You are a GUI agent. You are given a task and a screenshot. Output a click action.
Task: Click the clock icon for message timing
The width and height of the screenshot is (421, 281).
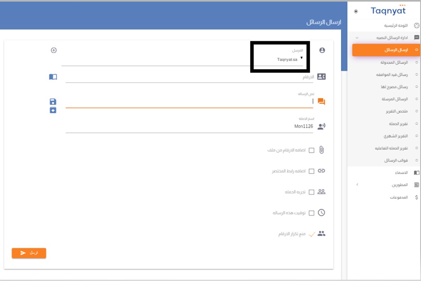(321, 212)
